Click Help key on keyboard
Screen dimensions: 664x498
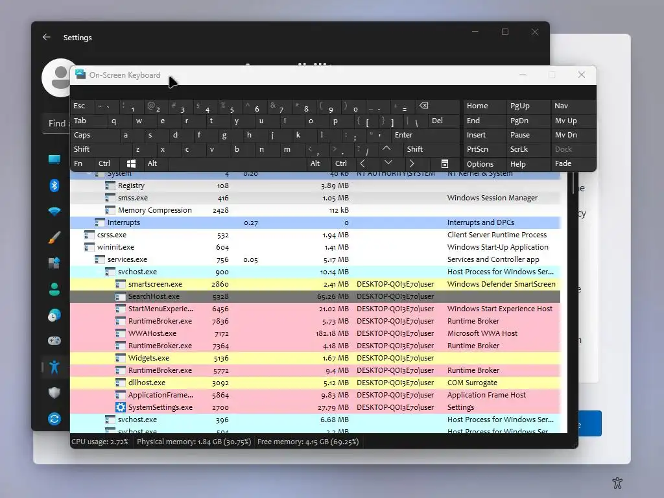[527, 164]
